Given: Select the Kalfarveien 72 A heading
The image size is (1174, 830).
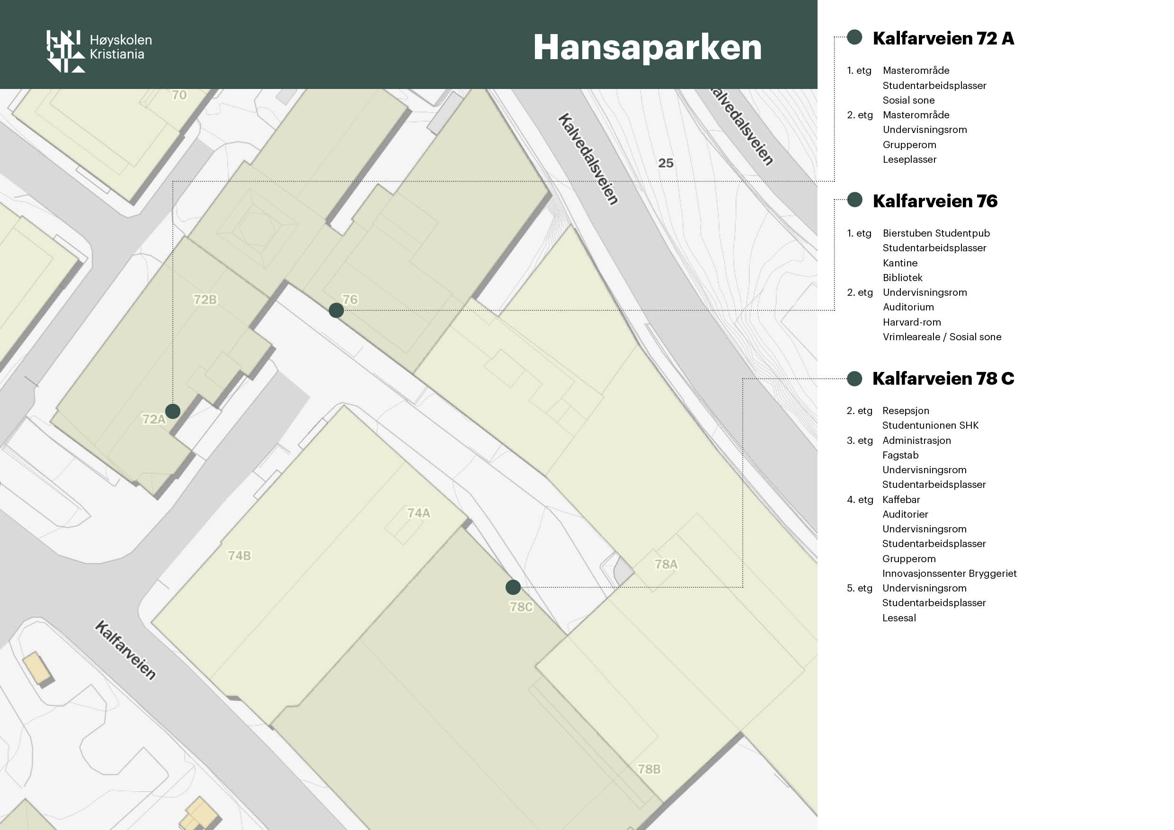Looking at the screenshot, I should coord(943,38).
